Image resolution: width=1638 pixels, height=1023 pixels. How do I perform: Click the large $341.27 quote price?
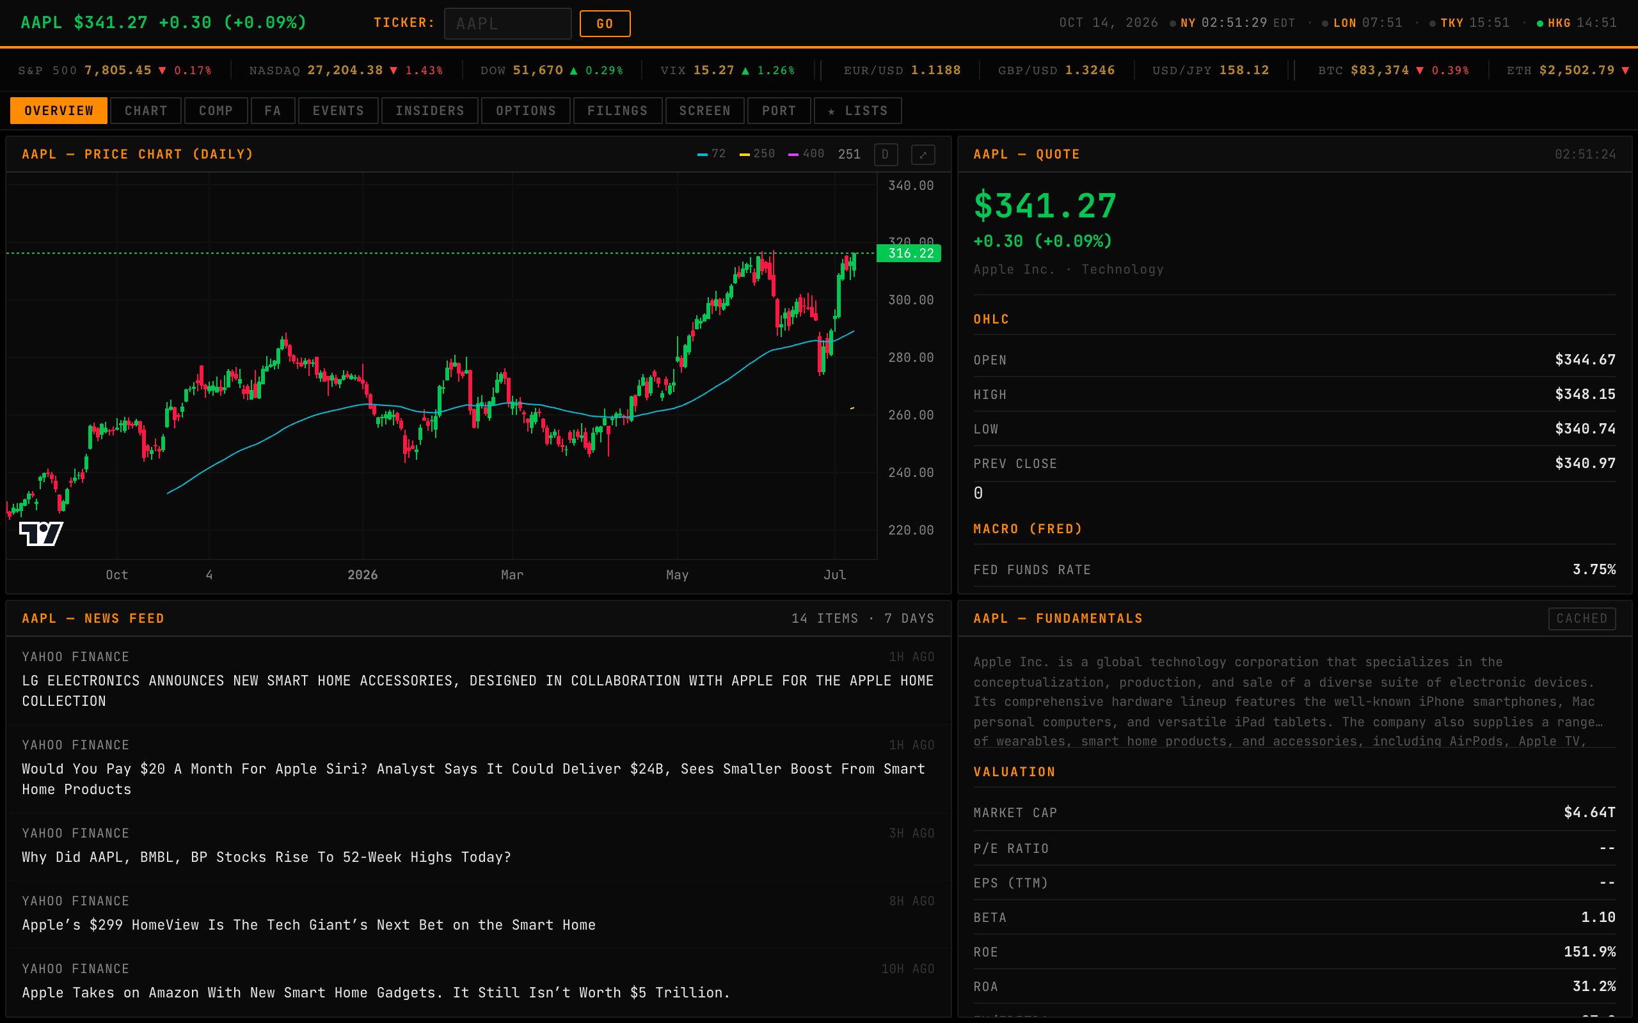pos(1044,207)
